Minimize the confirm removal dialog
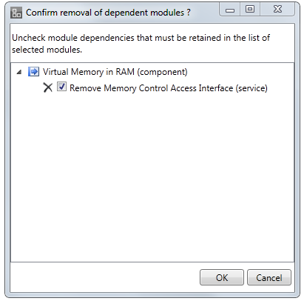This screenshot has width=304, height=301. pos(230,10)
